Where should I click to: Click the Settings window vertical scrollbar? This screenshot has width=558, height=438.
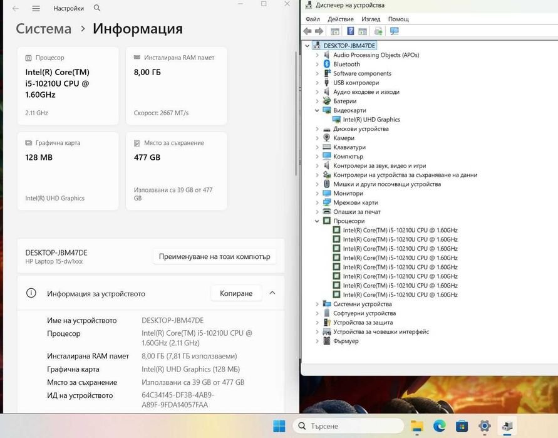point(296,114)
